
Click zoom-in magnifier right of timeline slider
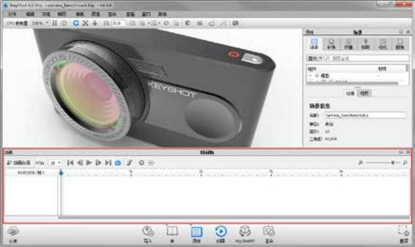[405, 163]
